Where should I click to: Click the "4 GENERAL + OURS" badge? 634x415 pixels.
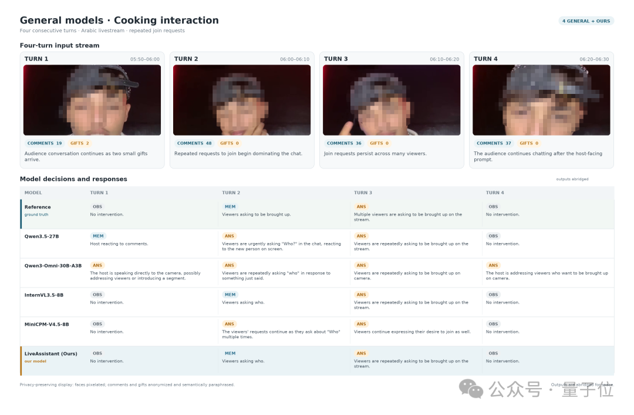[x=586, y=21]
